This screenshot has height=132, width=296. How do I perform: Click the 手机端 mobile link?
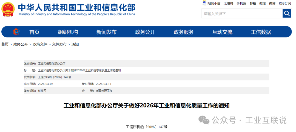tap(241, 3)
